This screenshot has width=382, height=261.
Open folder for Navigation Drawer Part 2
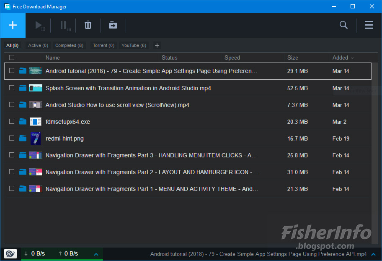point(23,172)
